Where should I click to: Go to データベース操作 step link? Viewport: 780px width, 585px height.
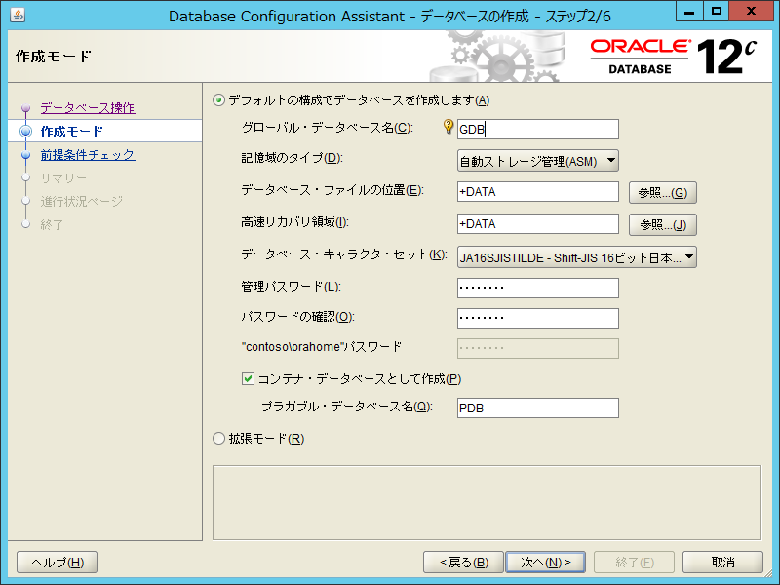tap(88, 108)
